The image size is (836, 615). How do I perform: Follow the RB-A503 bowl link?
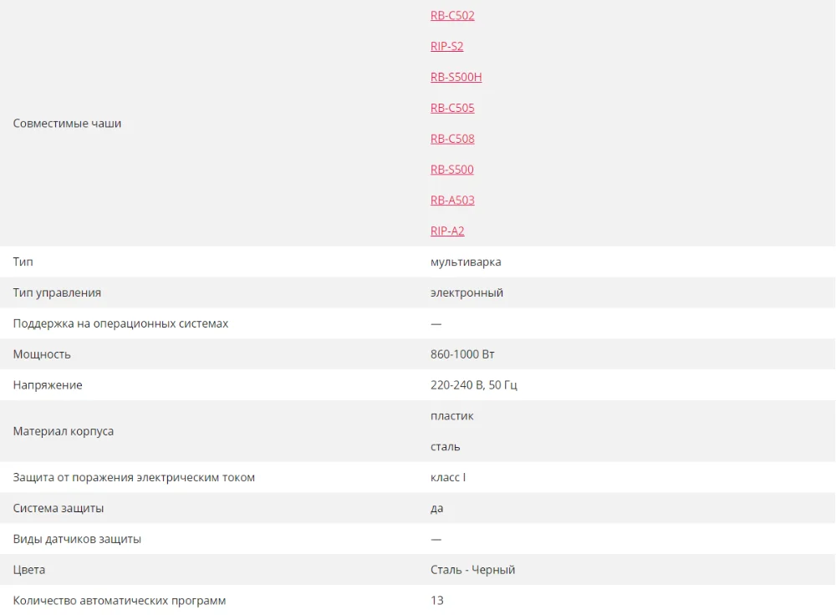point(452,201)
